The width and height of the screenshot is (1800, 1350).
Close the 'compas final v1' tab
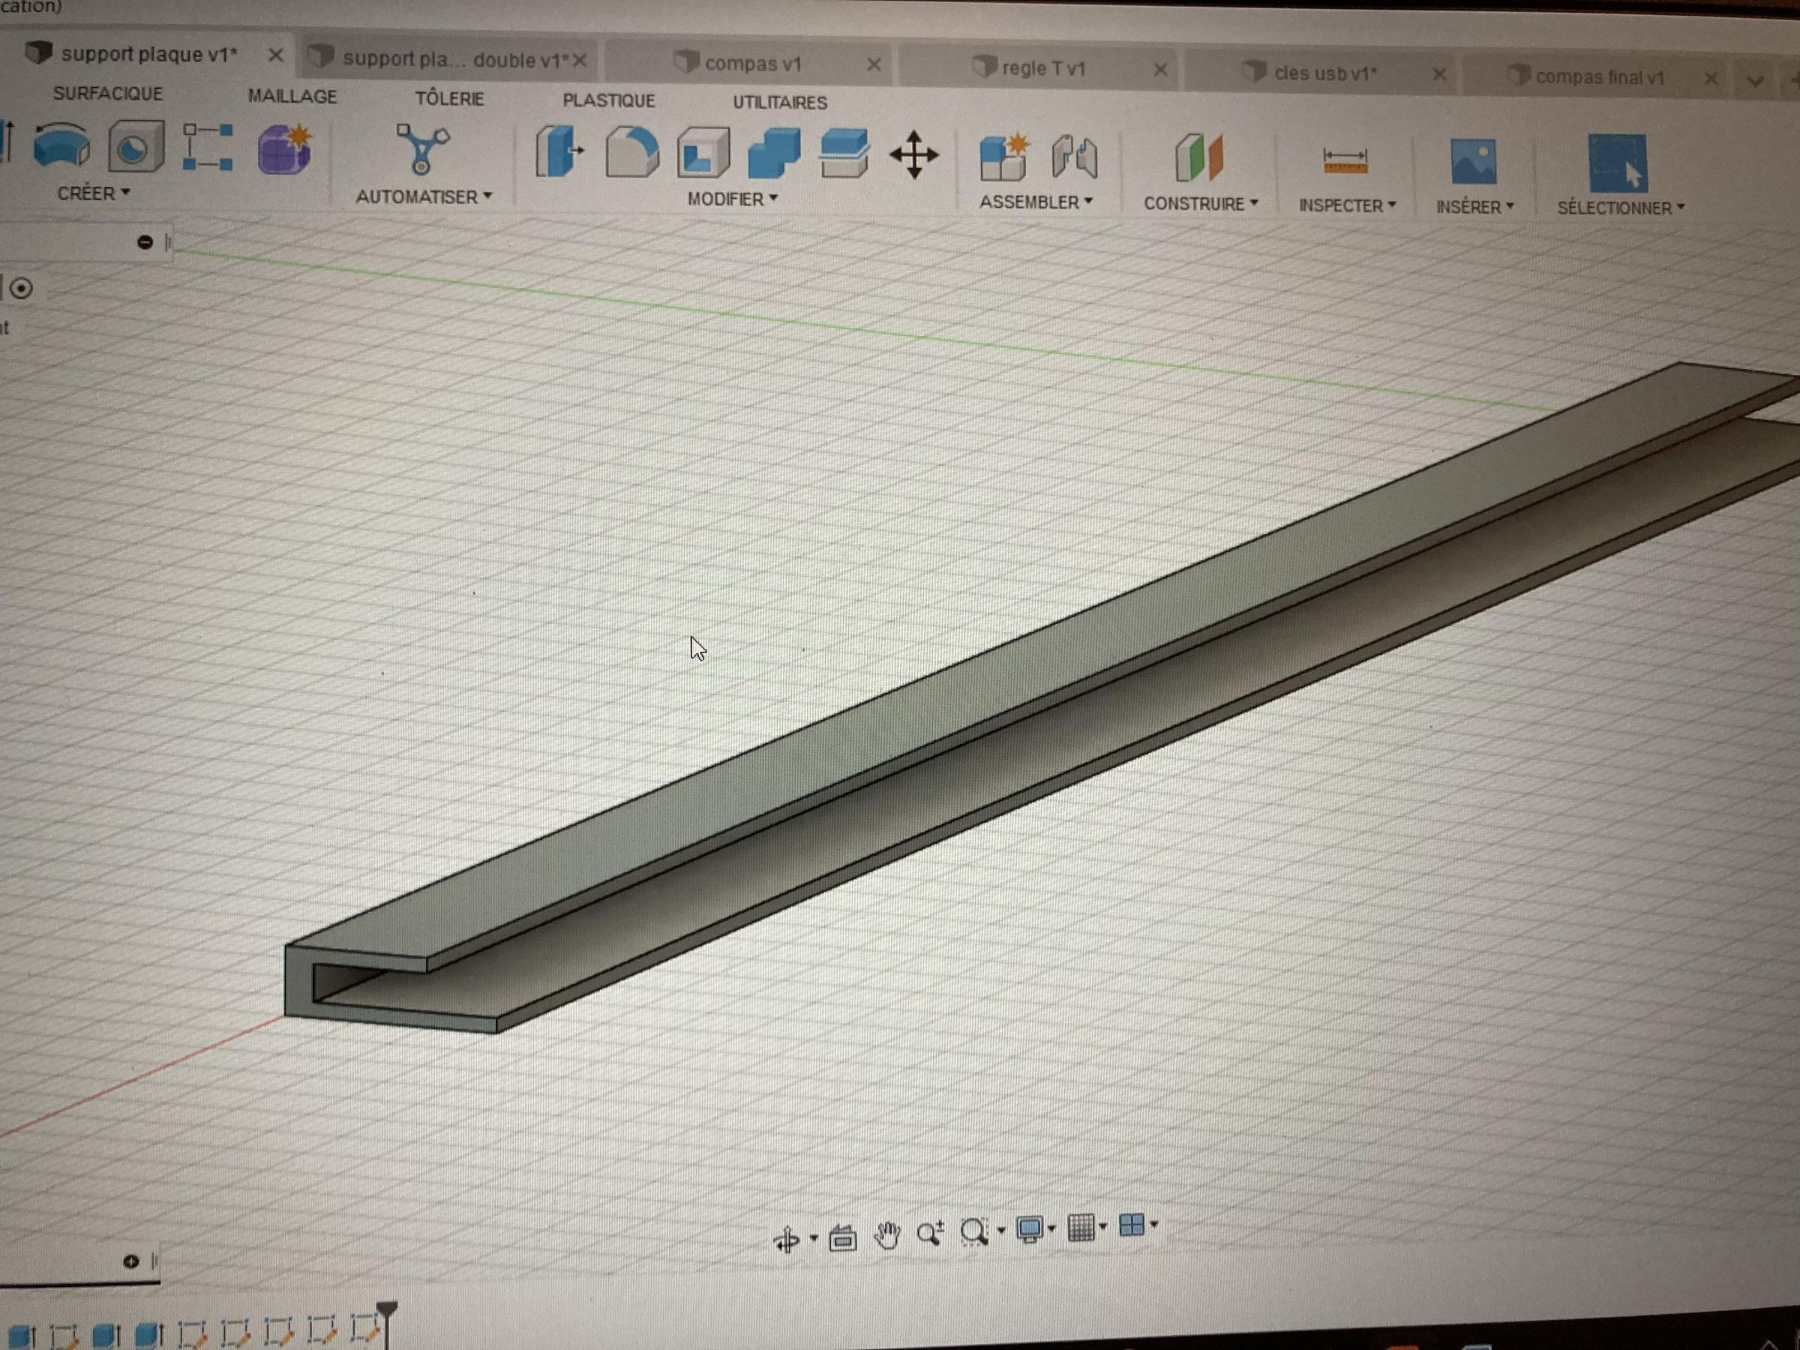coord(1711,79)
